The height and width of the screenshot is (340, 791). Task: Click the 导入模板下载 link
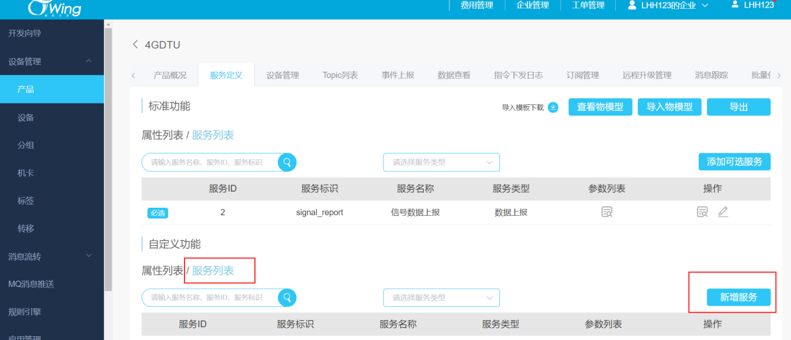(522, 107)
